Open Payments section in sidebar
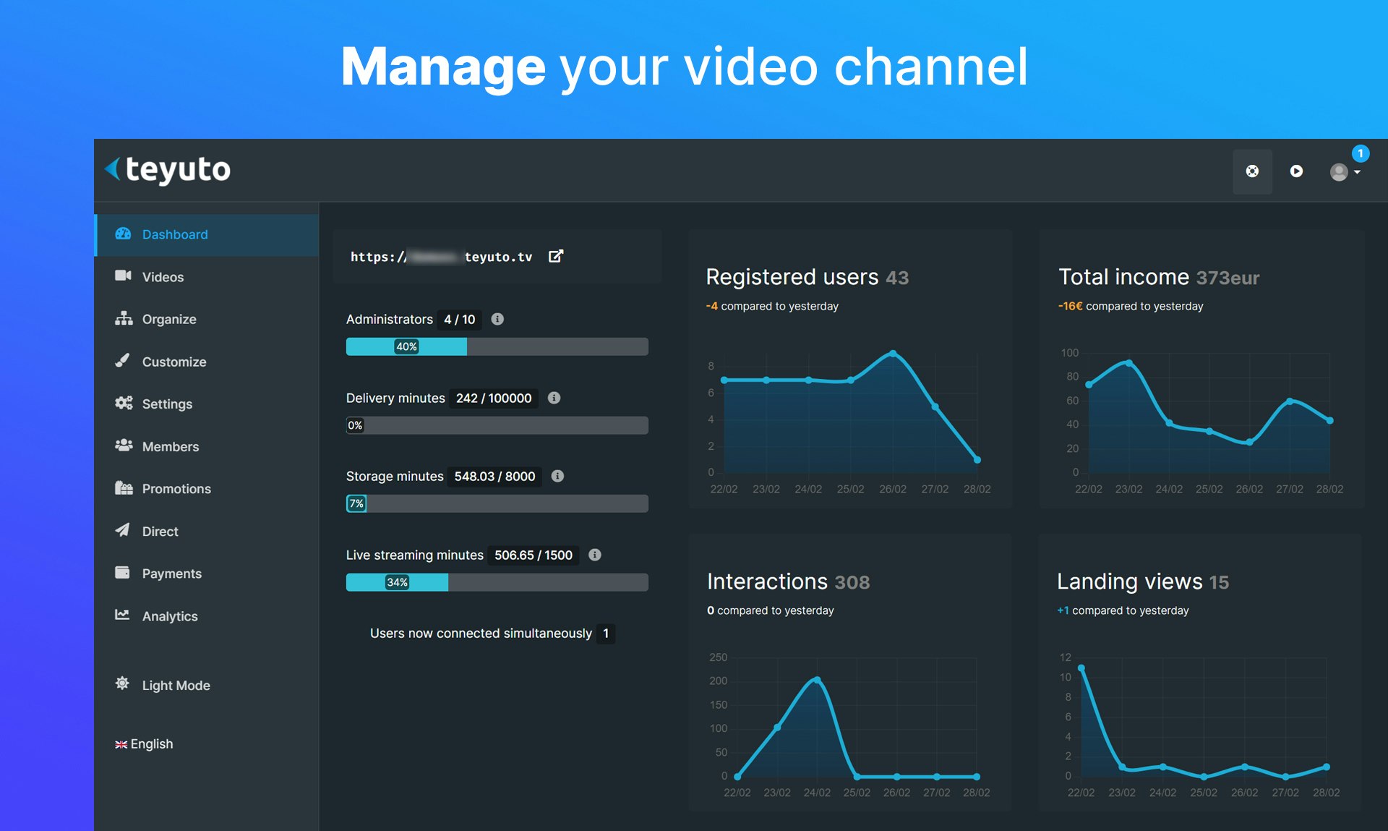Screen dimensions: 1388x831 coord(171,574)
